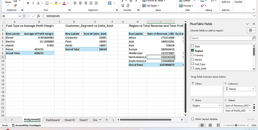
Task: Uncheck the Region field checkbox
Action: tap(192, 51)
